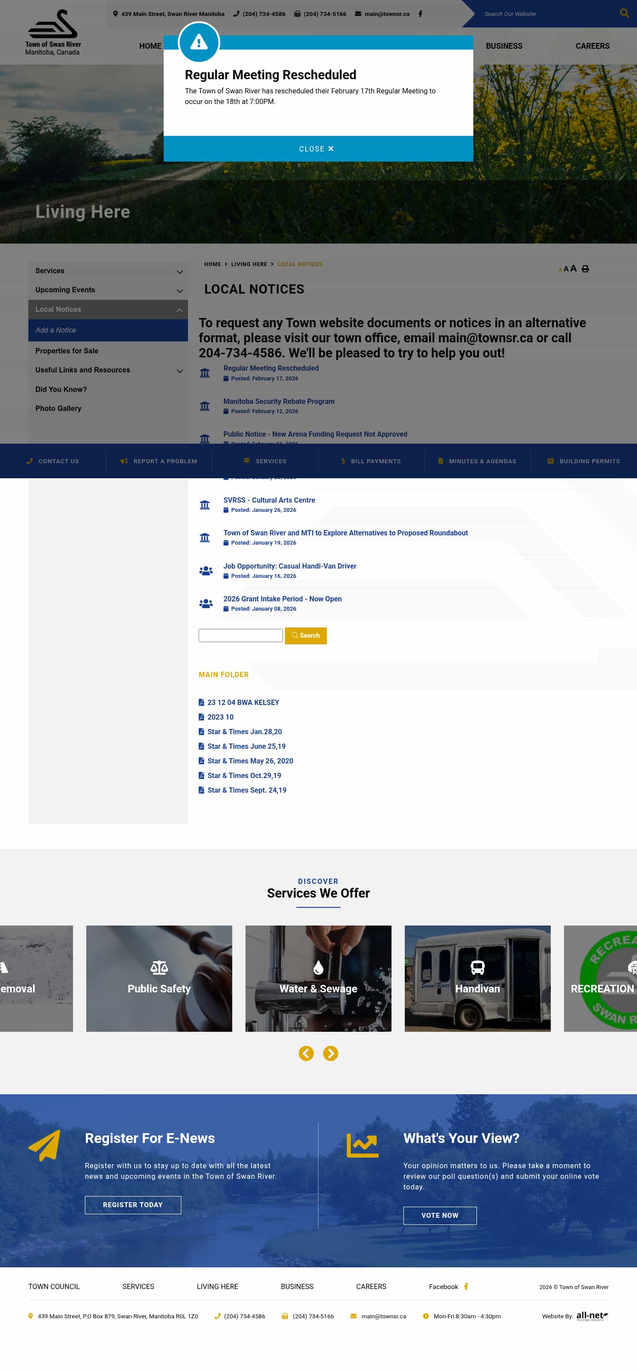This screenshot has width=637, height=1371.
Task: Click people icon beside Casual Handi-Van Driver
Action: click(x=206, y=570)
